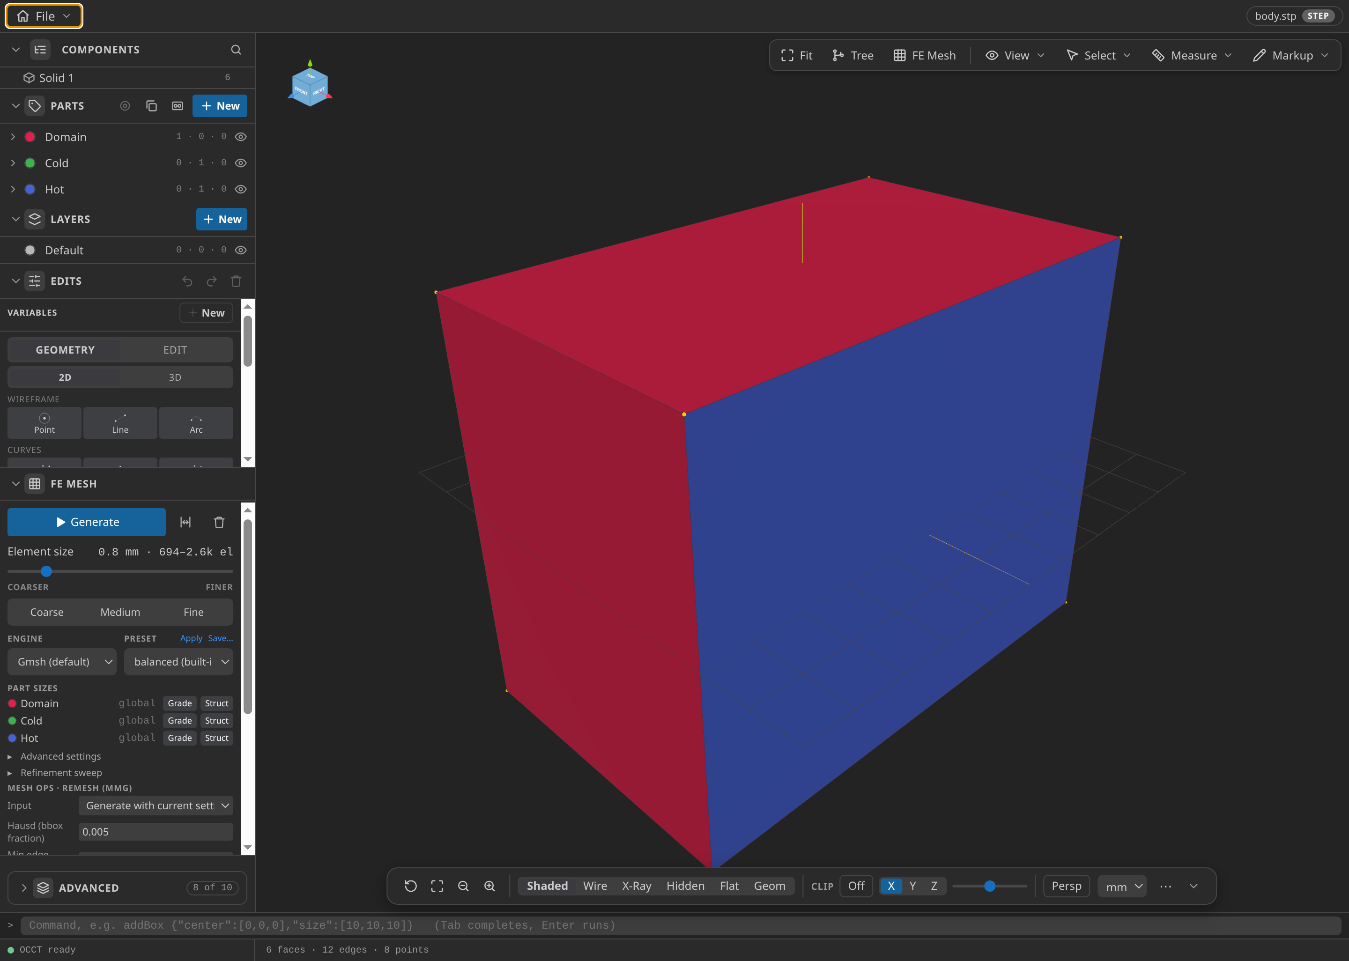Click the zoom in magnifier icon

coord(490,886)
